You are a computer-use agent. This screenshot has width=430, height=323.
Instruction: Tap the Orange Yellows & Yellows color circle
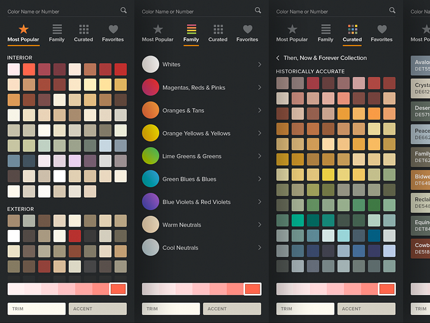tap(150, 133)
